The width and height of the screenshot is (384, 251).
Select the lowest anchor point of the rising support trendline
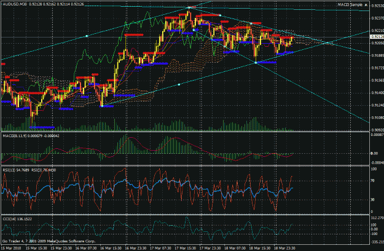(x=102, y=106)
